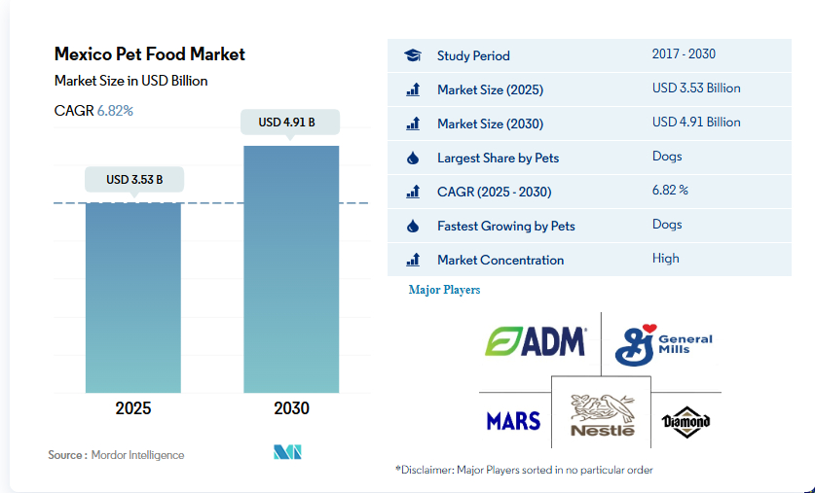Click the Major Players heading
The width and height of the screenshot is (815, 493).
pos(444,290)
